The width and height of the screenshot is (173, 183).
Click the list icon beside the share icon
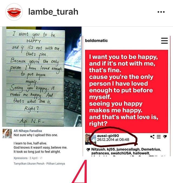click(159, 137)
